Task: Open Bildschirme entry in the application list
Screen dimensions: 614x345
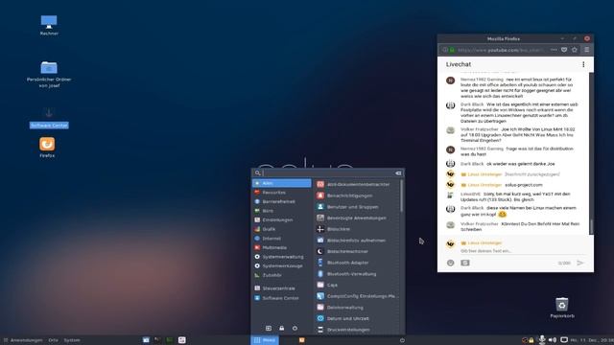Action: [x=357, y=229]
